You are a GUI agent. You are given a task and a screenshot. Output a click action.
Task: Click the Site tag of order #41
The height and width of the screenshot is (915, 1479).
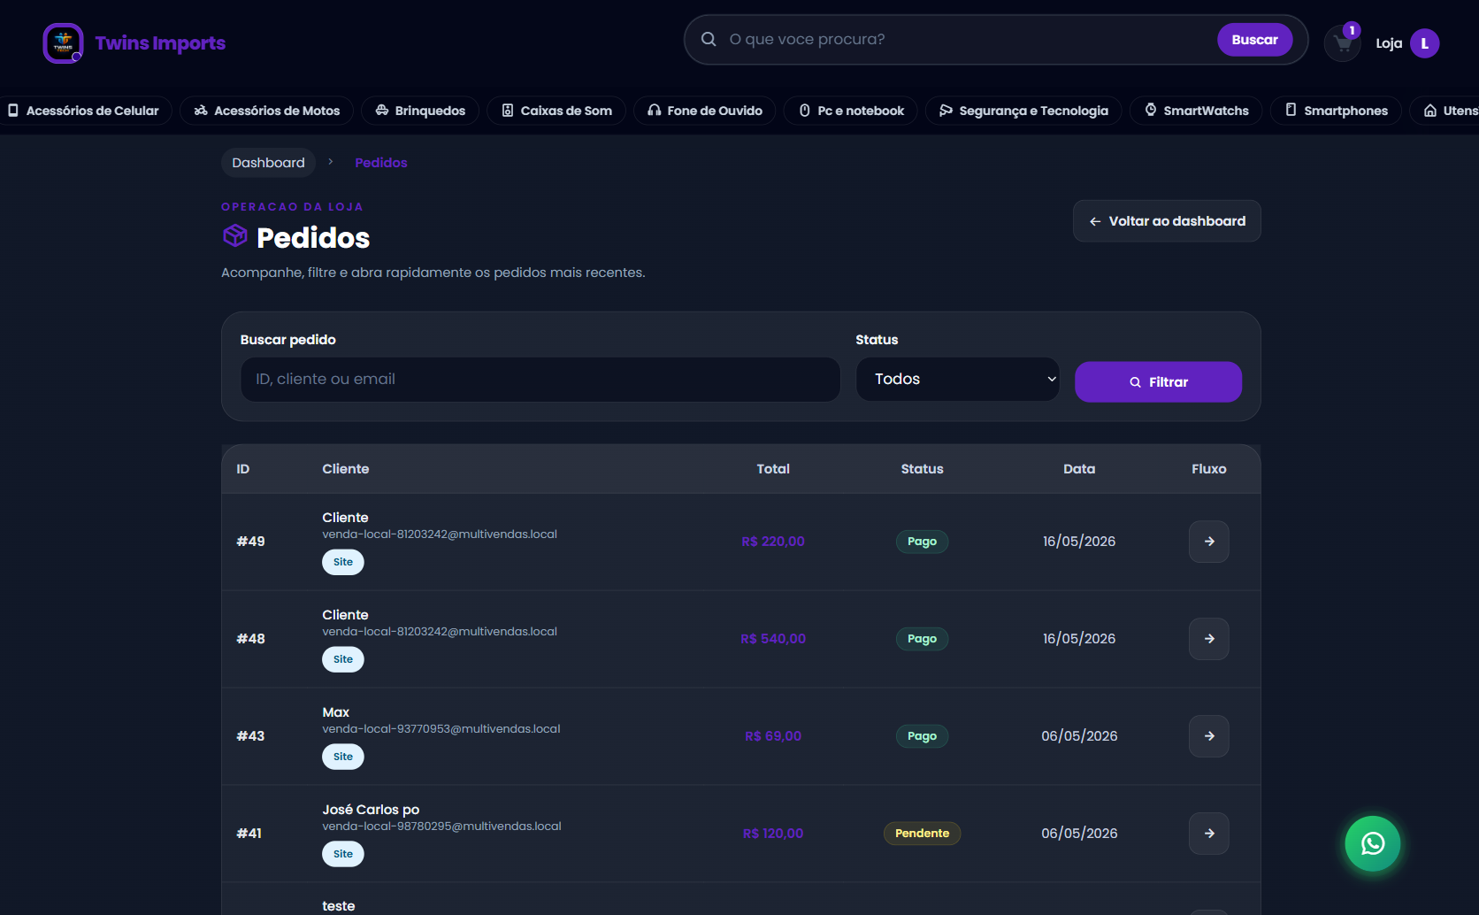[x=343, y=854]
